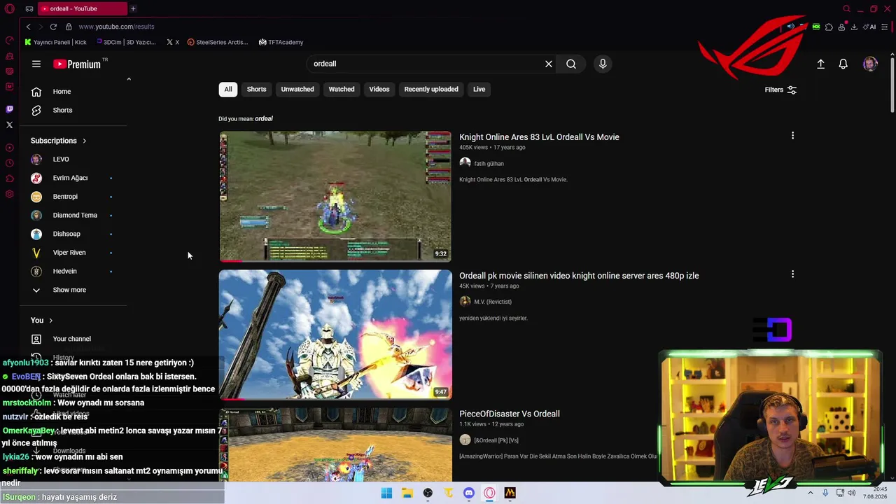Open Ordeall pk movie silinen video title

coord(579,276)
